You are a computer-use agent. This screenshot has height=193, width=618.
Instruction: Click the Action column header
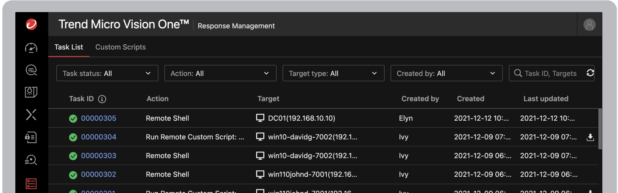click(x=158, y=99)
